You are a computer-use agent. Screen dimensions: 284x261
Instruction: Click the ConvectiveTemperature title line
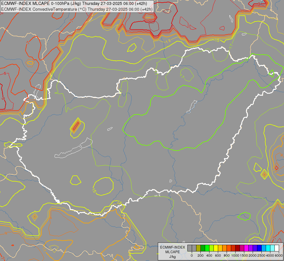(x=77, y=9)
